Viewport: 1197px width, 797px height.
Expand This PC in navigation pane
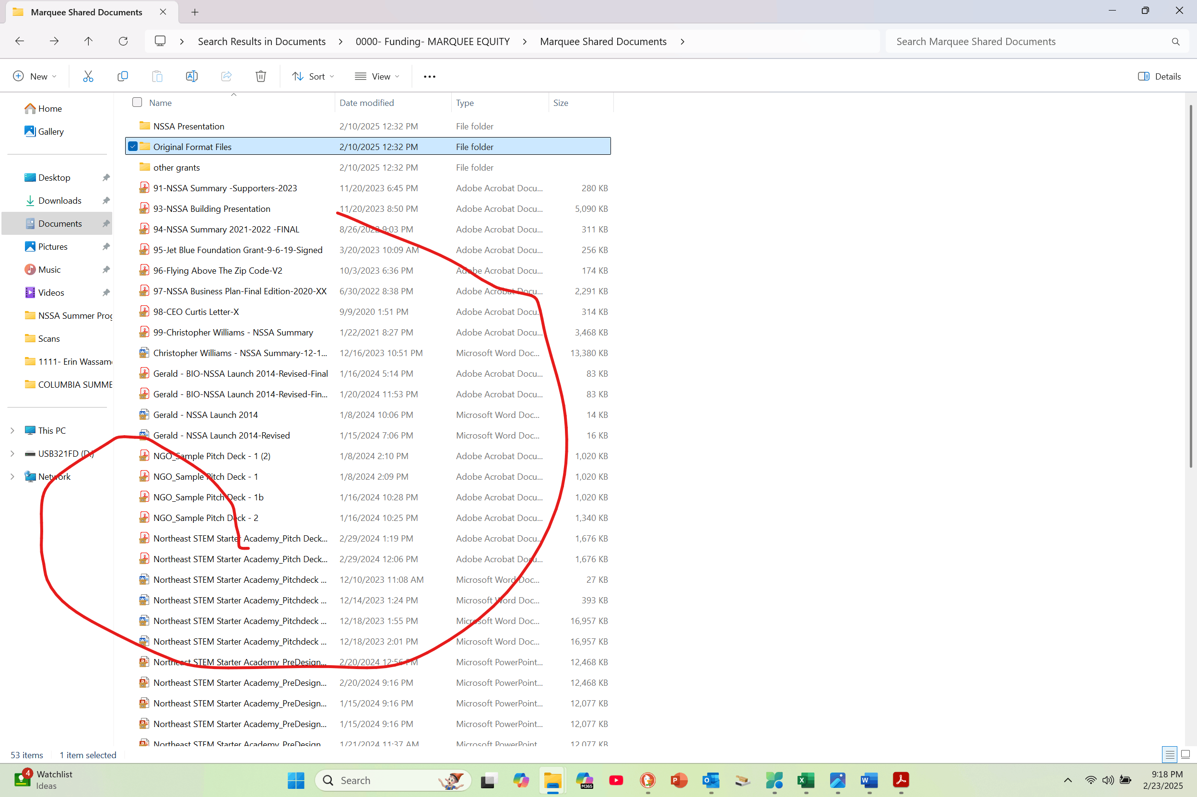coord(12,430)
